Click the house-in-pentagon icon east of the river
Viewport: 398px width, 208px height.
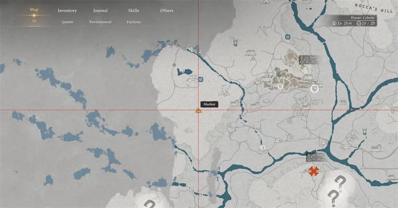click(x=343, y=101)
